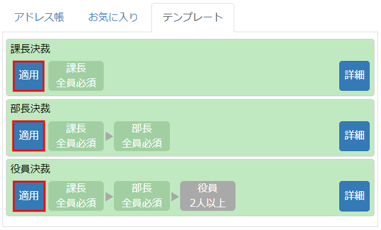381x230 pixels.
Task: Open 詳細 for the 部長決裁 template
Action: pos(354,136)
